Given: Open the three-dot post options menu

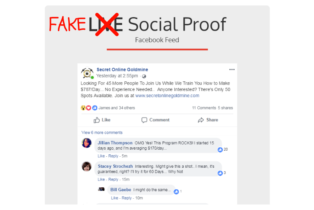Looking at the screenshot, I should pyautogui.click(x=232, y=69).
